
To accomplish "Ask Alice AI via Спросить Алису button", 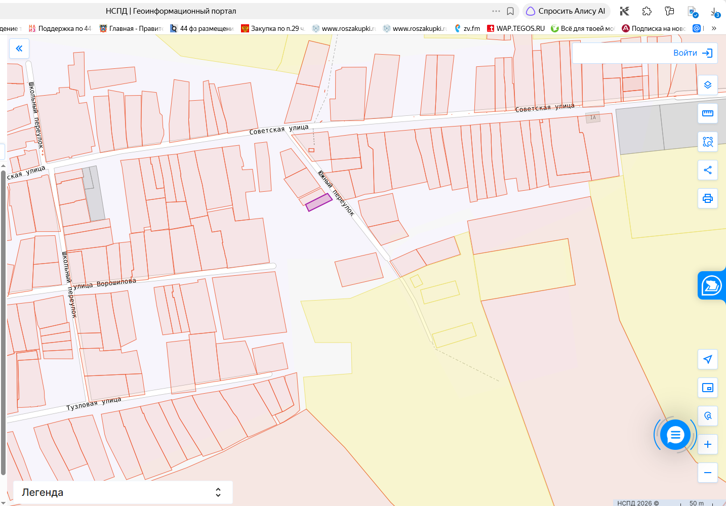I will [x=566, y=11].
